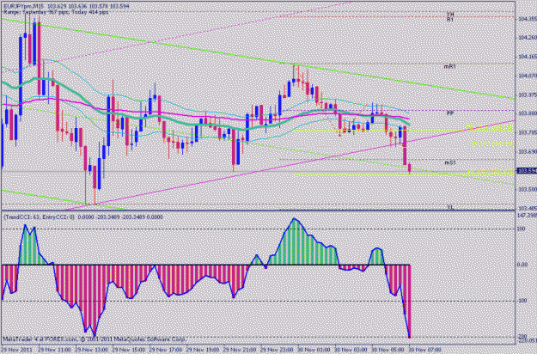Screen dimensions: 537x354
Task: Click the 103.405 price scale value
Action: [528, 208]
